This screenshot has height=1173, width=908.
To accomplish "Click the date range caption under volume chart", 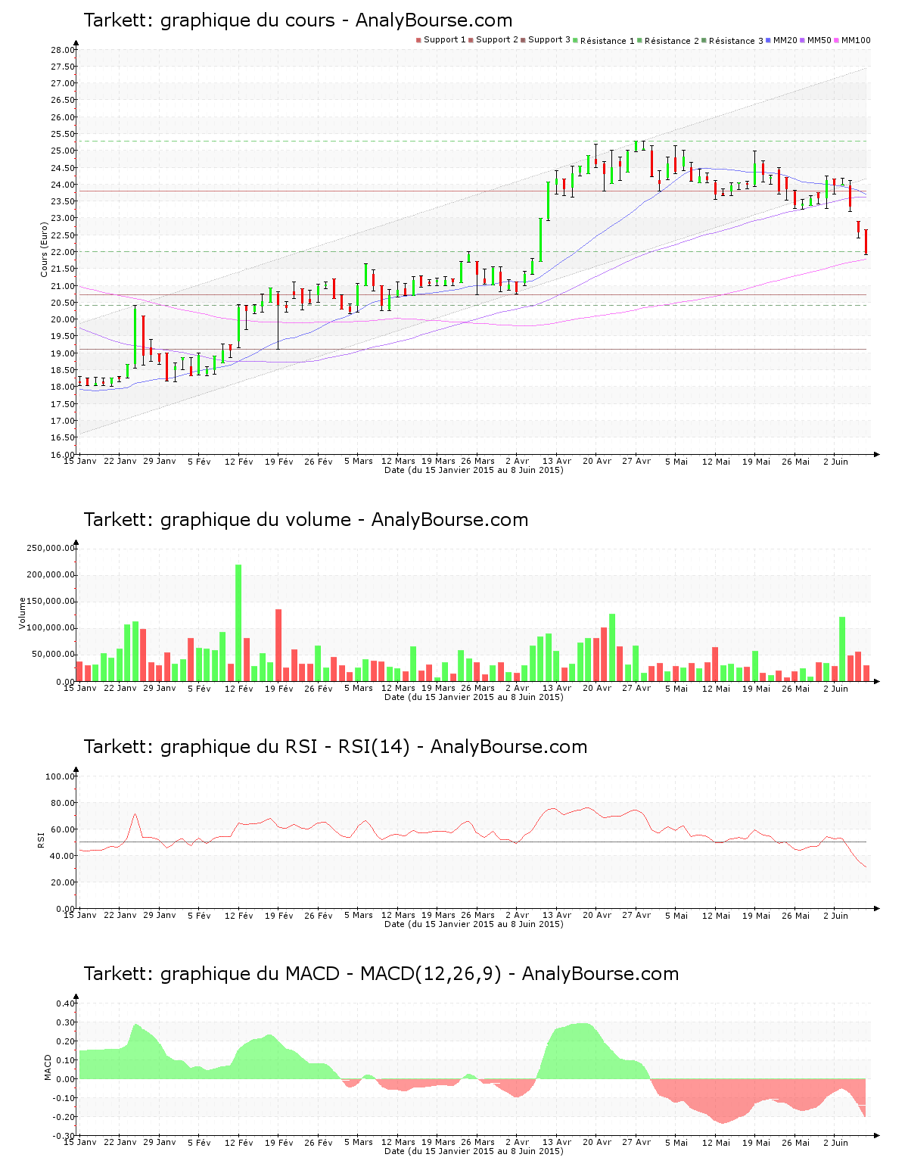I will 474,697.
